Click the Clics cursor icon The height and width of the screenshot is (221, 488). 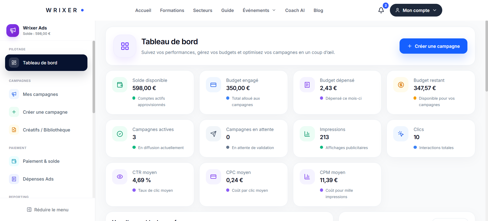pyautogui.click(x=401, y=134)
